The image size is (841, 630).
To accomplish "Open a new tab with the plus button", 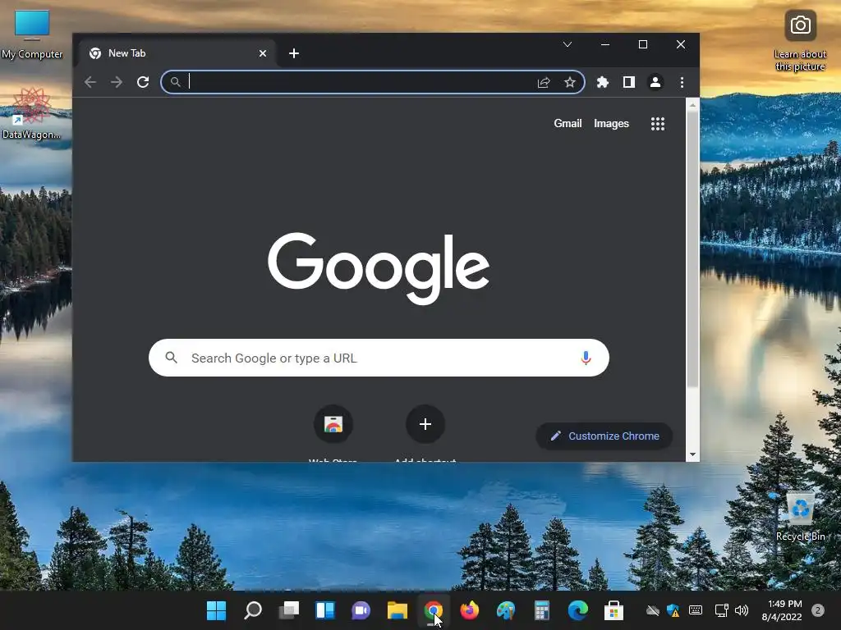I will point(294,53).
